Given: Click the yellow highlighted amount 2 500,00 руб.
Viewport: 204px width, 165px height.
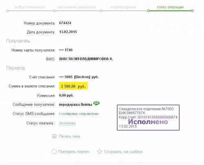Looking at the screenshot, I should (73, 86).
